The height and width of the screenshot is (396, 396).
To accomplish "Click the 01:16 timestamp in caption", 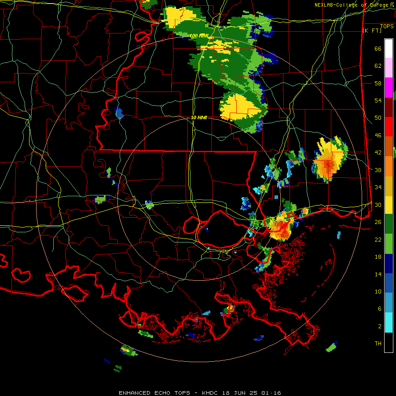I will [271, 393].
